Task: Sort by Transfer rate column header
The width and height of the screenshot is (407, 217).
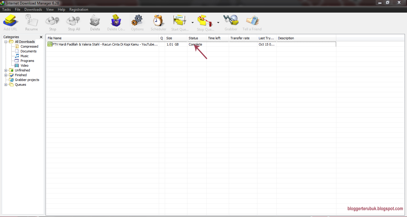Action: [x=243, y=38]
